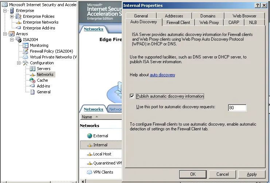Screen dimensions: 270x183
Task: Click the Local Host network icon
Action: pyautogui.click(x=90, y=154)
